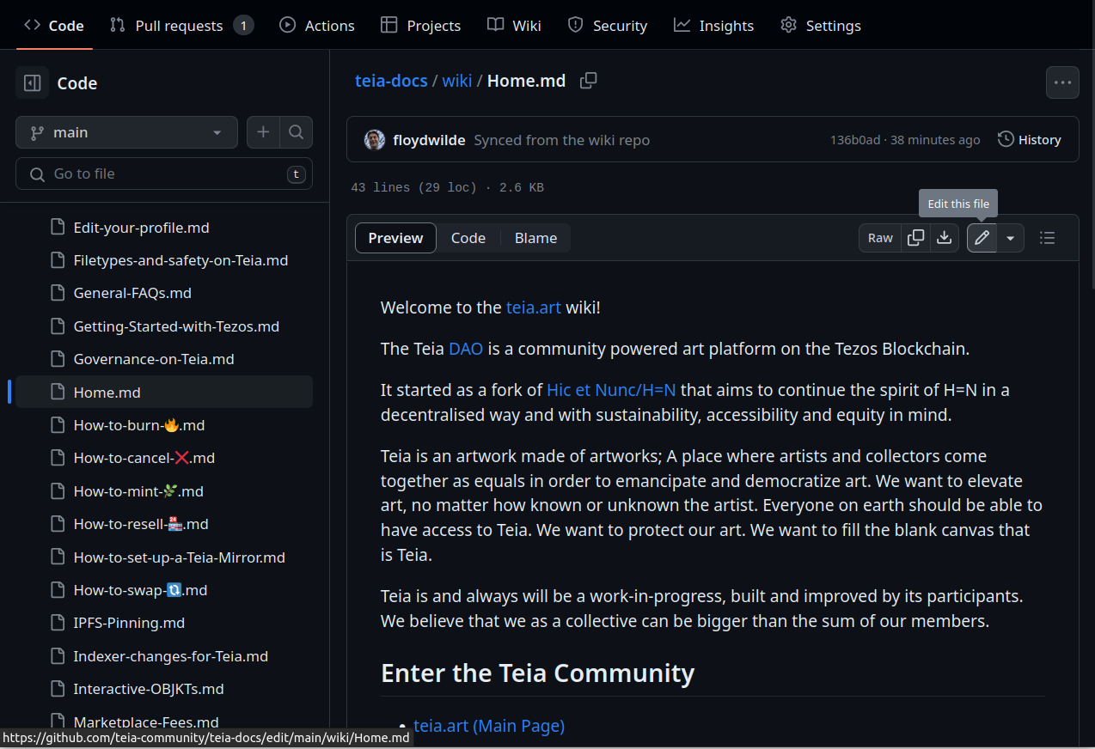Follow the Hic et Nunc/H=N link
Viewport: 1095px width, 749px height.
(x=611, y=390)
